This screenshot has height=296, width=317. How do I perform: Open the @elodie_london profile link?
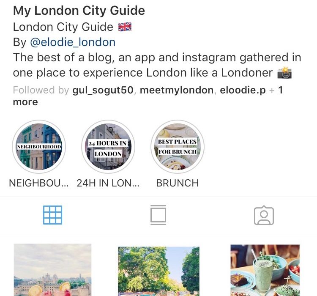[x=73, y=42]
